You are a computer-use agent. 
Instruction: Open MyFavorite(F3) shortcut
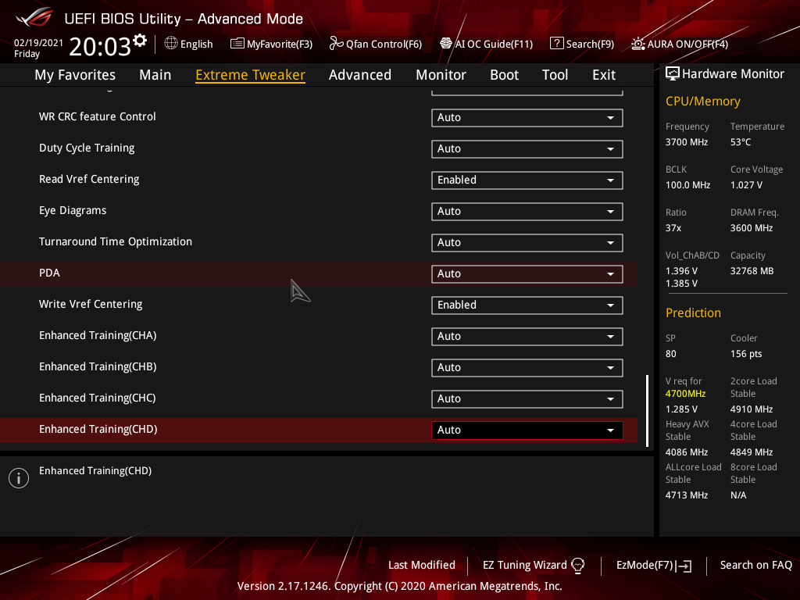coord(271,44)
